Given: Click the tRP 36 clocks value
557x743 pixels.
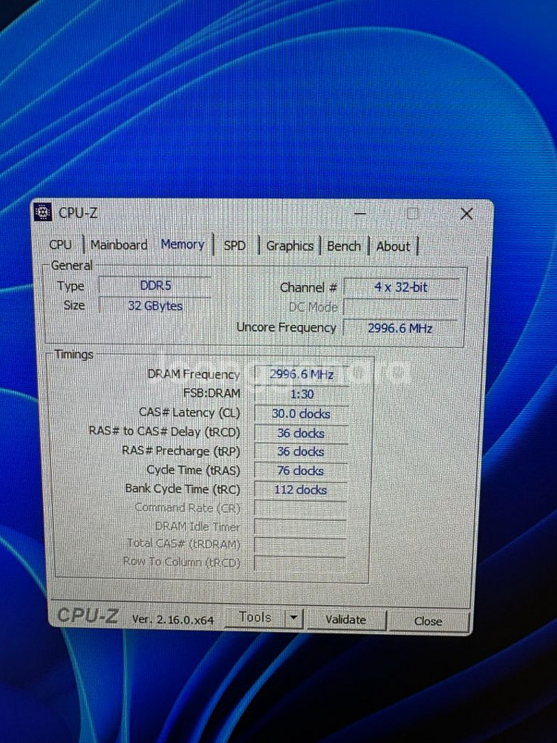Looking at the screenshot, I should point(301,451).
